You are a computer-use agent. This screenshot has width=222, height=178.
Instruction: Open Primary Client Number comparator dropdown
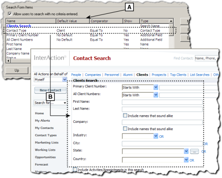click(156, 87)
